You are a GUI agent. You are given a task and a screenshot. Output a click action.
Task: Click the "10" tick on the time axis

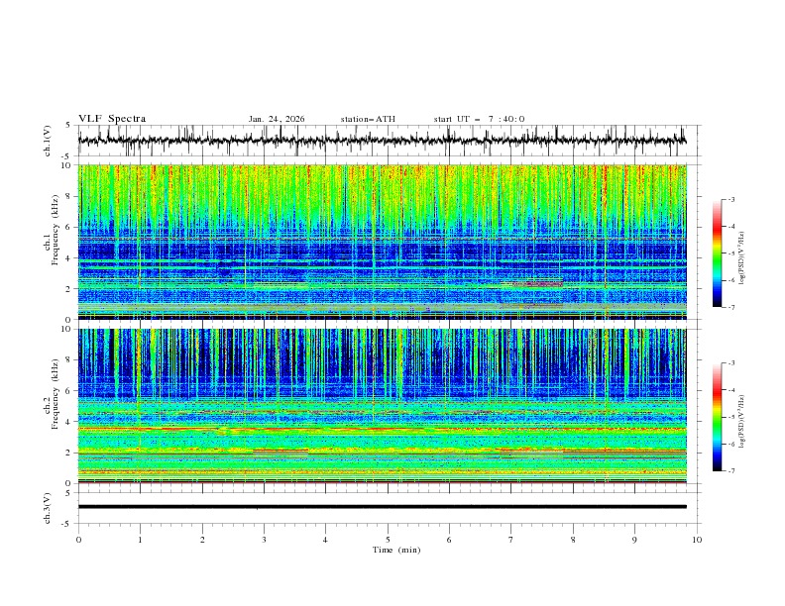click(x=697, y=540)
